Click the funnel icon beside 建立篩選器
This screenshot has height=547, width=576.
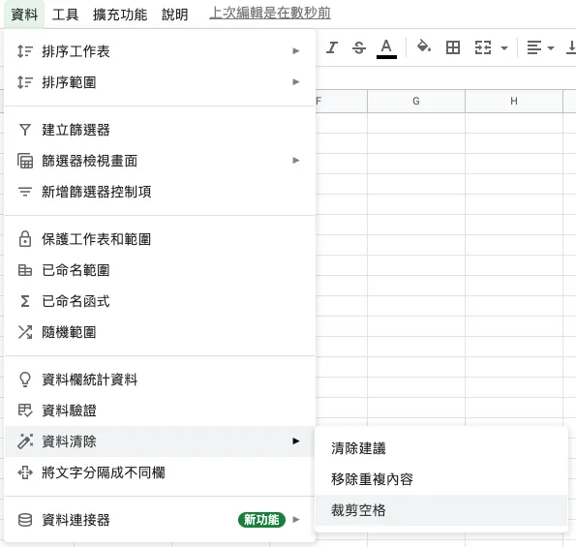pyautogui.click(x=25, y=130)
